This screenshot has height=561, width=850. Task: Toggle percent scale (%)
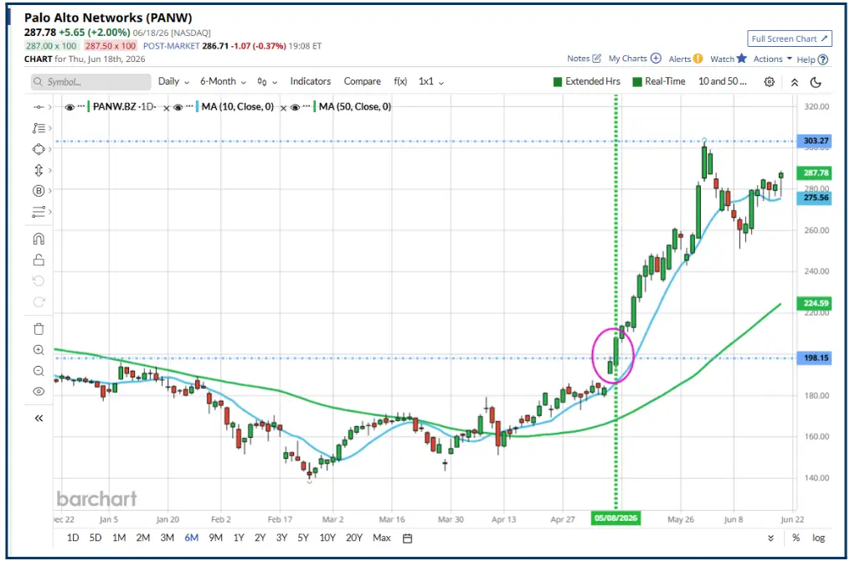pyautogui.click(x=796, y=538)
